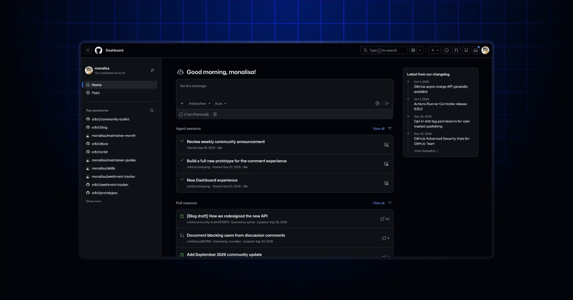Click the send message arrow icon
This screenshot has height=300, width=573.
click(x=387, y=104)
